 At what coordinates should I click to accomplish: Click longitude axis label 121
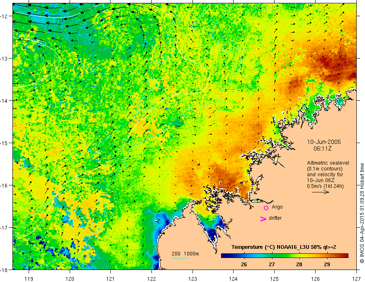pyautogui.click(x=111, y=279)
